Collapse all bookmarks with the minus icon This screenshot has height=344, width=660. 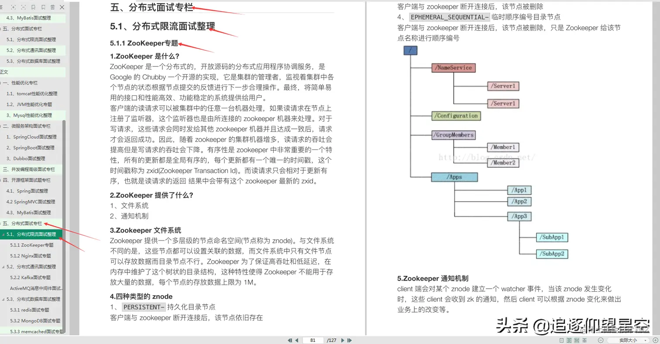pyautogui.click(x=23, y=7)
